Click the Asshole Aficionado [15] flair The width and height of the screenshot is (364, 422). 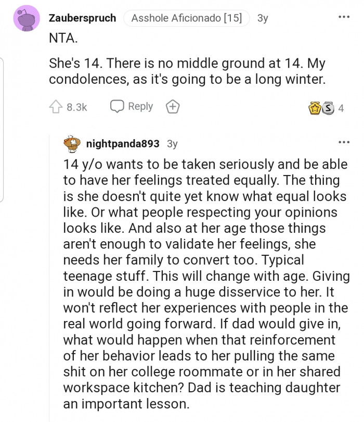[186, 18]
